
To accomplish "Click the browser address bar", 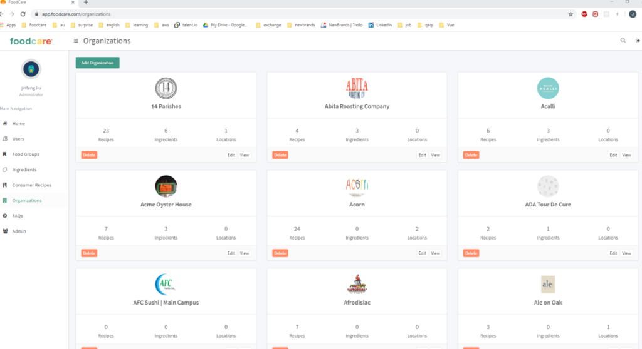I will point(303,14).
